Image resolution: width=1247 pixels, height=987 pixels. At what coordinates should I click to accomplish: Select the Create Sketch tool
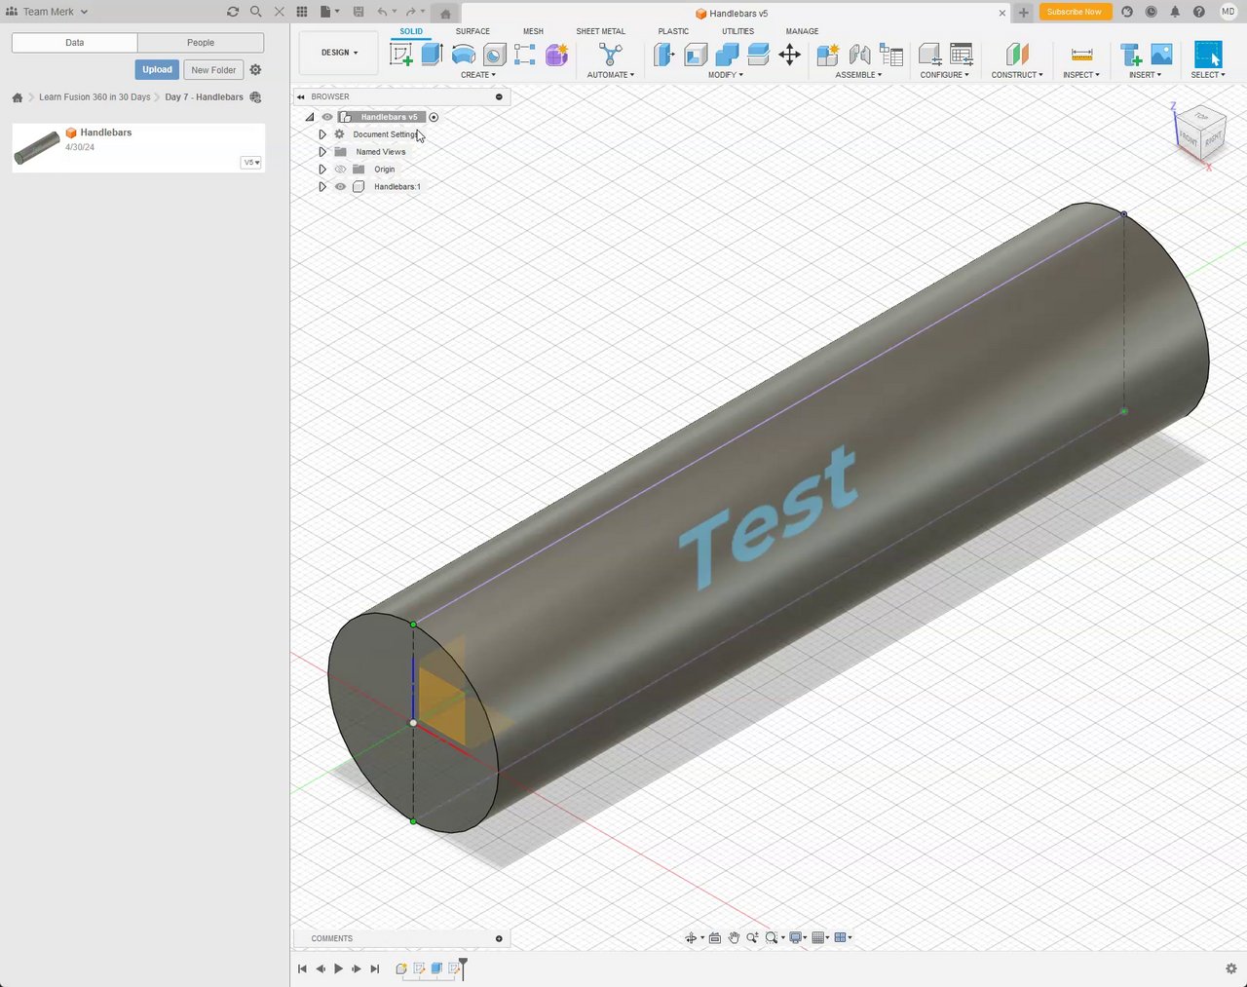click(400, 55)
